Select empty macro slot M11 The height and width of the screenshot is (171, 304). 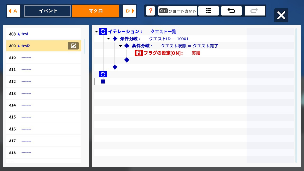[44, 70]
